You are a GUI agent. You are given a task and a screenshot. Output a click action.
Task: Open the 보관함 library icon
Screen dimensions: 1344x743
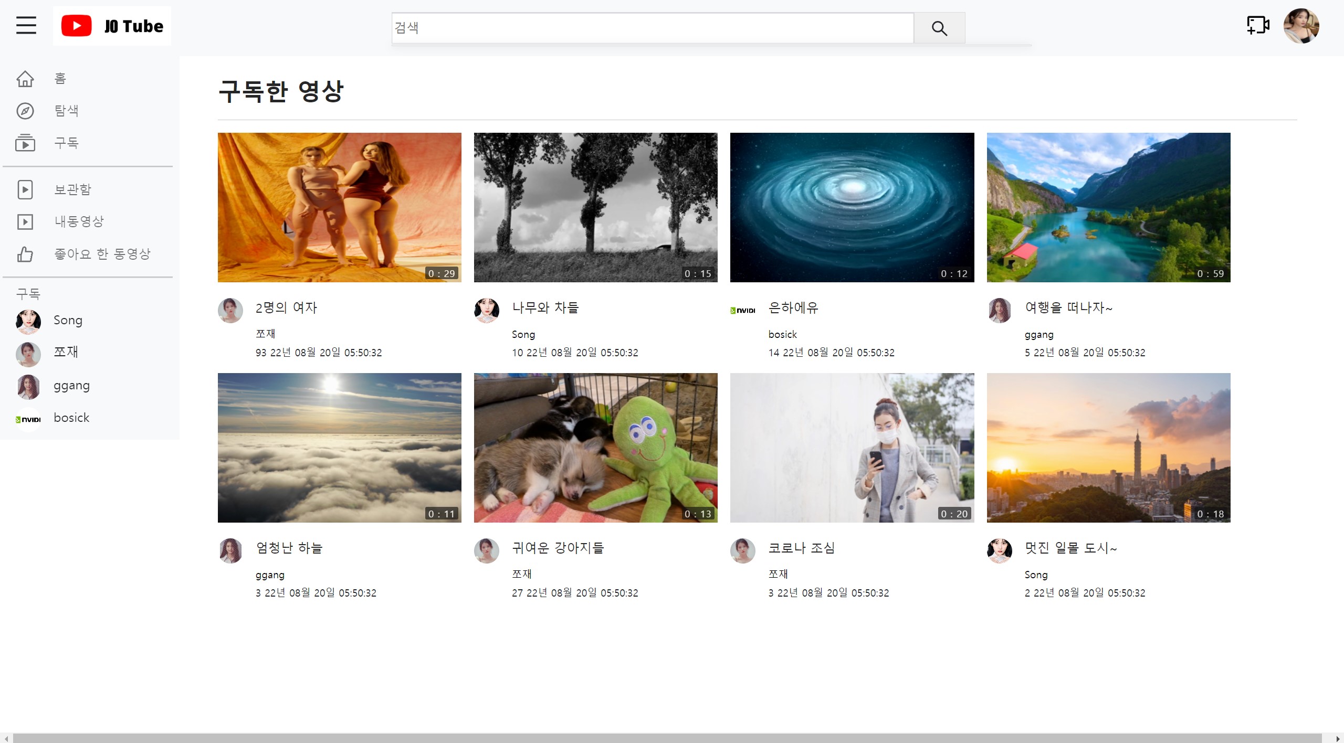(26, 189)
